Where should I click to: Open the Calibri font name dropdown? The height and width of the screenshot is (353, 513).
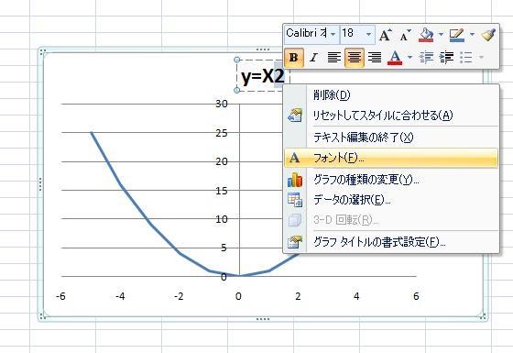click(333, 34)
